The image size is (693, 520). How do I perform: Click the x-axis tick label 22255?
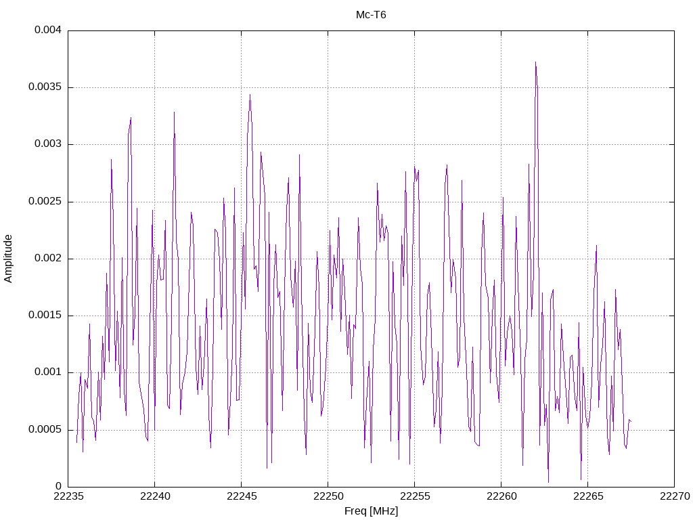(415, 496)
